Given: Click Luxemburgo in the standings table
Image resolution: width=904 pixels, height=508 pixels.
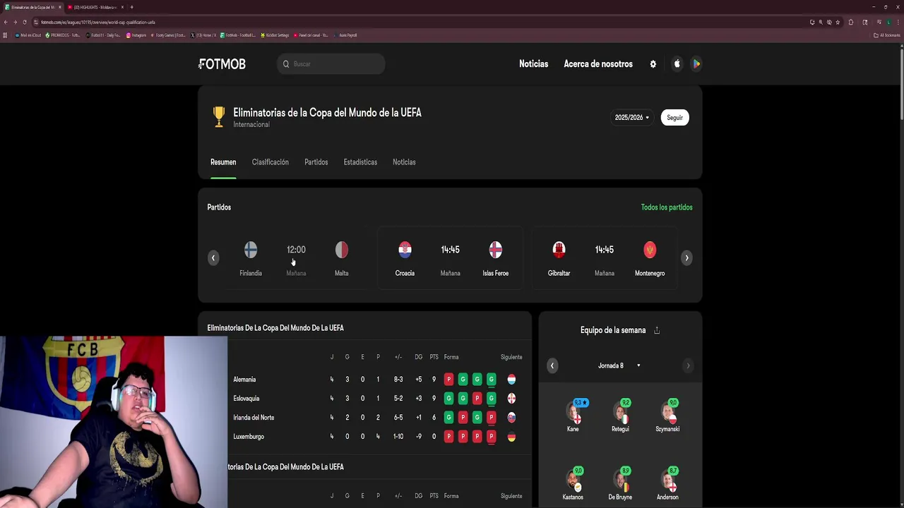Looking at the screenshot, I should [x=249, y=437].
